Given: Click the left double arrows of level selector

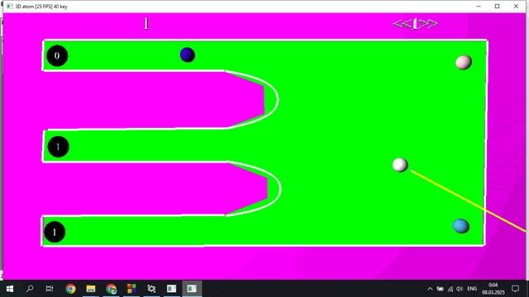Looking at the screenshot, I should pos(403,24).
